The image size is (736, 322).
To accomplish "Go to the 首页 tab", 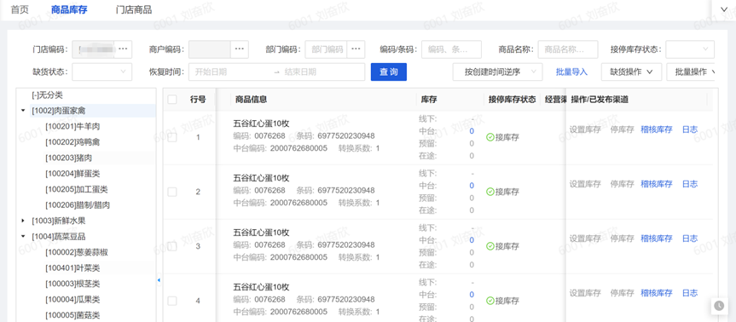I will click(x=20, y=9).
